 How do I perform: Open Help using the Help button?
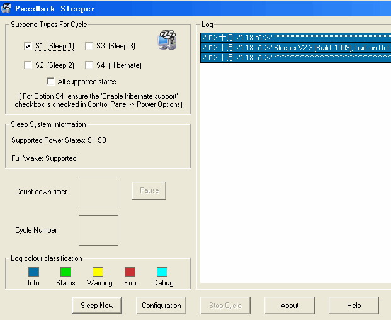(354, 306)
